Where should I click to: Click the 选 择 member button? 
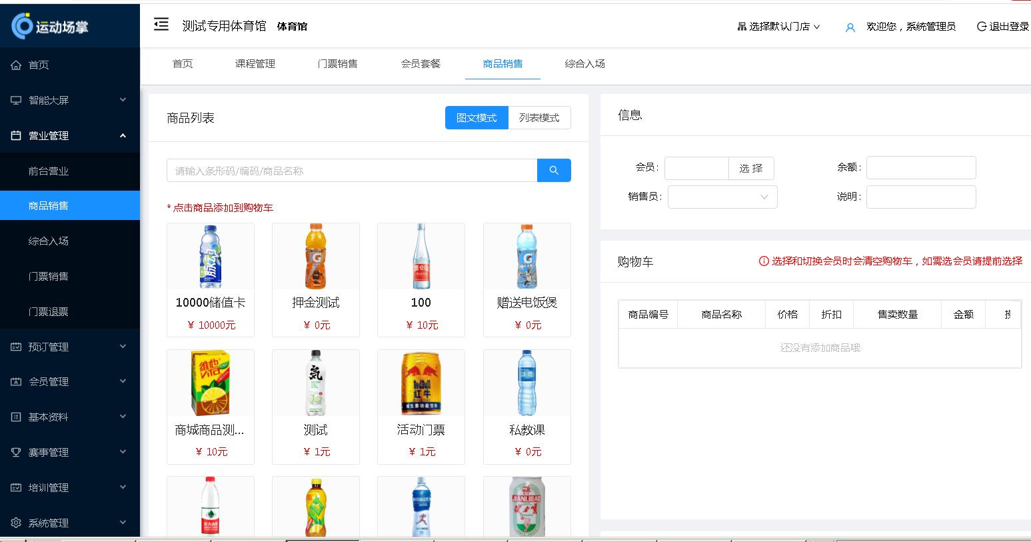751,168
